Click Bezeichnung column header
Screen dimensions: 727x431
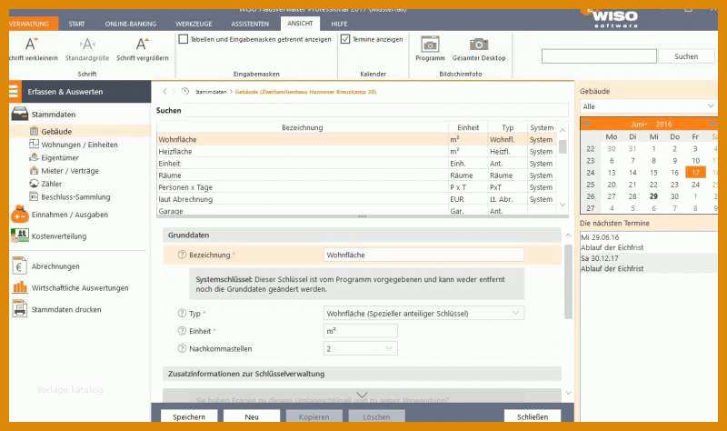303,127
